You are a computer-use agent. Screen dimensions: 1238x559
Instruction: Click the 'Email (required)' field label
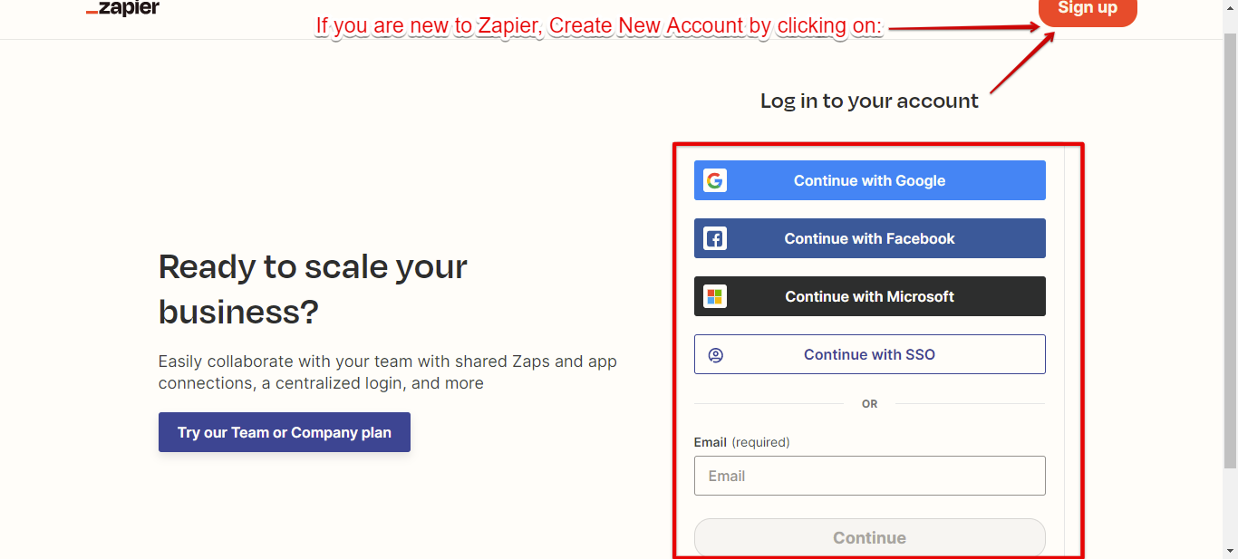741,442
